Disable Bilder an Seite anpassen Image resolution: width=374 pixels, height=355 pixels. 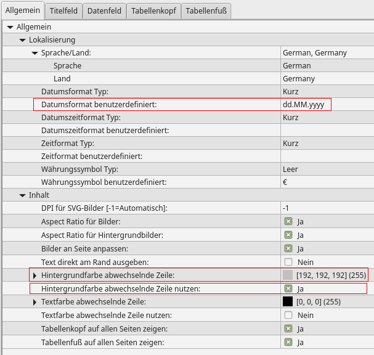click(288, 248)
